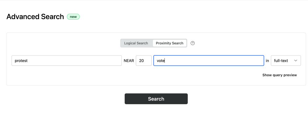Click the number 20 between the terms
This screenshot has width=308, height=126.
(141, 61)
